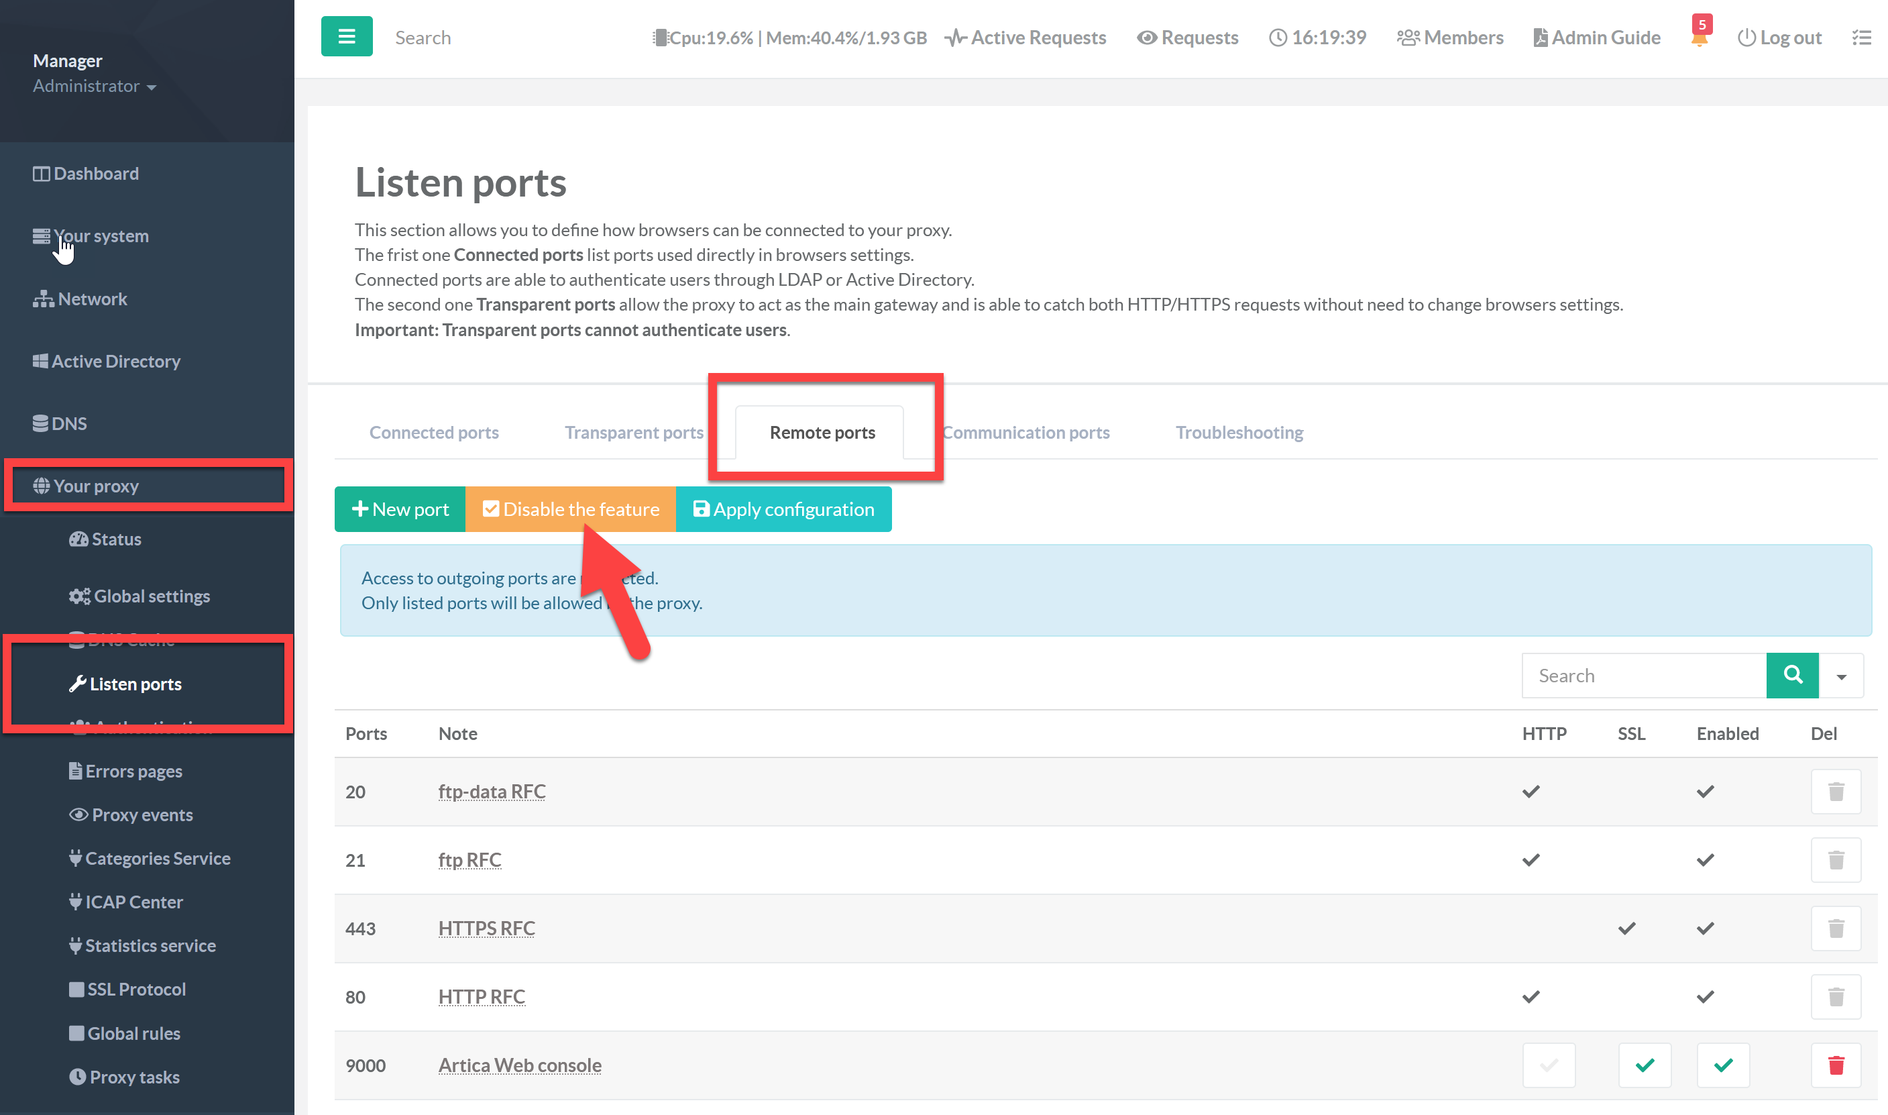Open the hamburger navigation menu
The height and width of the screenshot is (1115, 1888).
point(346,36)
